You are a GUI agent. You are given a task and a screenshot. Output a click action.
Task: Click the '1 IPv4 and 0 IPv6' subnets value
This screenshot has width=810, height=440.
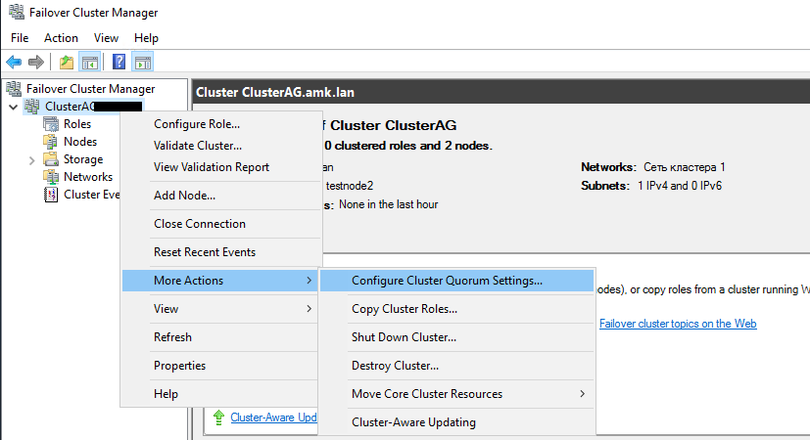coord(680,186)
